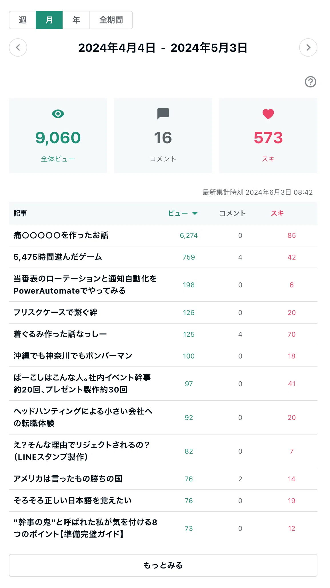This screenshot has width=330, height=588.
Task: Sort the table by コメント column
Action: (x=233, y=213)
